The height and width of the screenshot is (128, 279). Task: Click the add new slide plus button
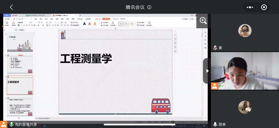click(19, 118)
